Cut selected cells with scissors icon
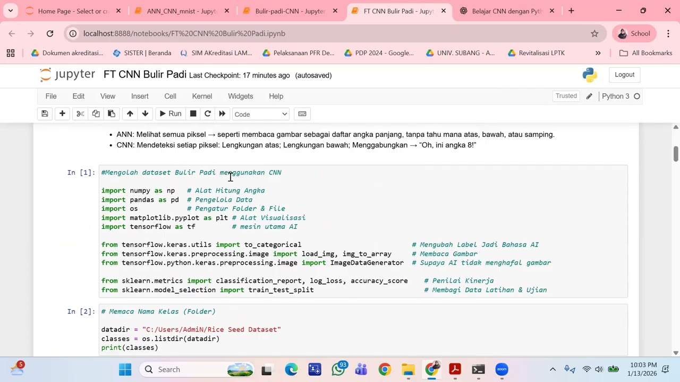This screenshot has height=382, width=680. point(80,114)
